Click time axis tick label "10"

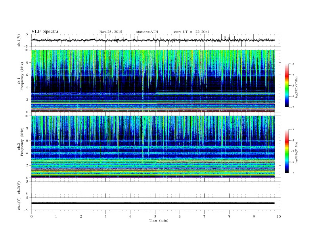(279, 216)
